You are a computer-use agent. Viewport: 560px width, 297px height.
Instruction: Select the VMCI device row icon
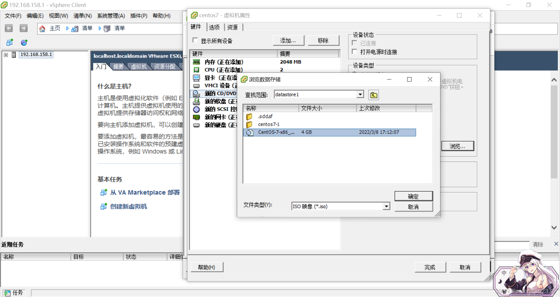pos(197,86)
